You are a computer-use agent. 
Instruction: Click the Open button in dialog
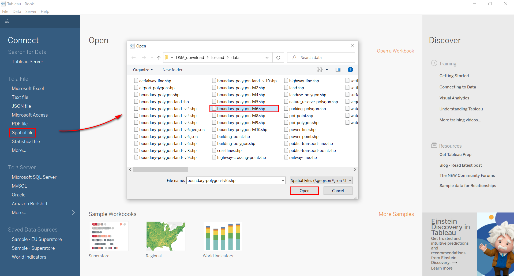pos(304,191)
